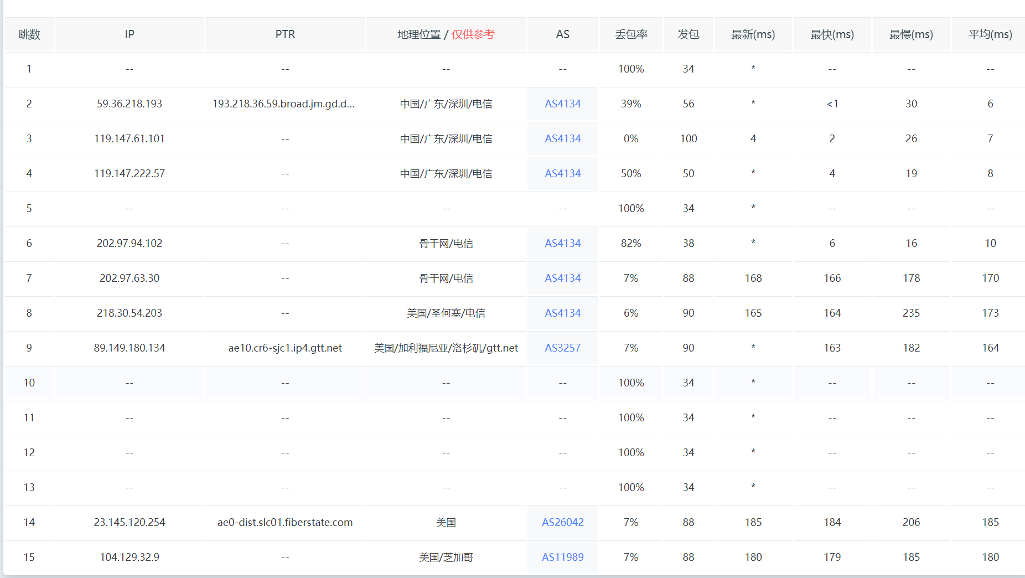Viewport: 1025px width, 578px height.
Task: Select IP address 104.129.32.9
Action: (130, 557)
